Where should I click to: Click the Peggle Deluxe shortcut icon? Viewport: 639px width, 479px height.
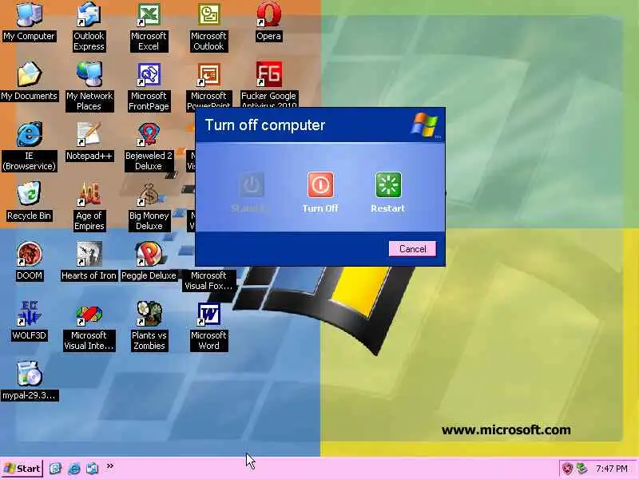[149, 254]
